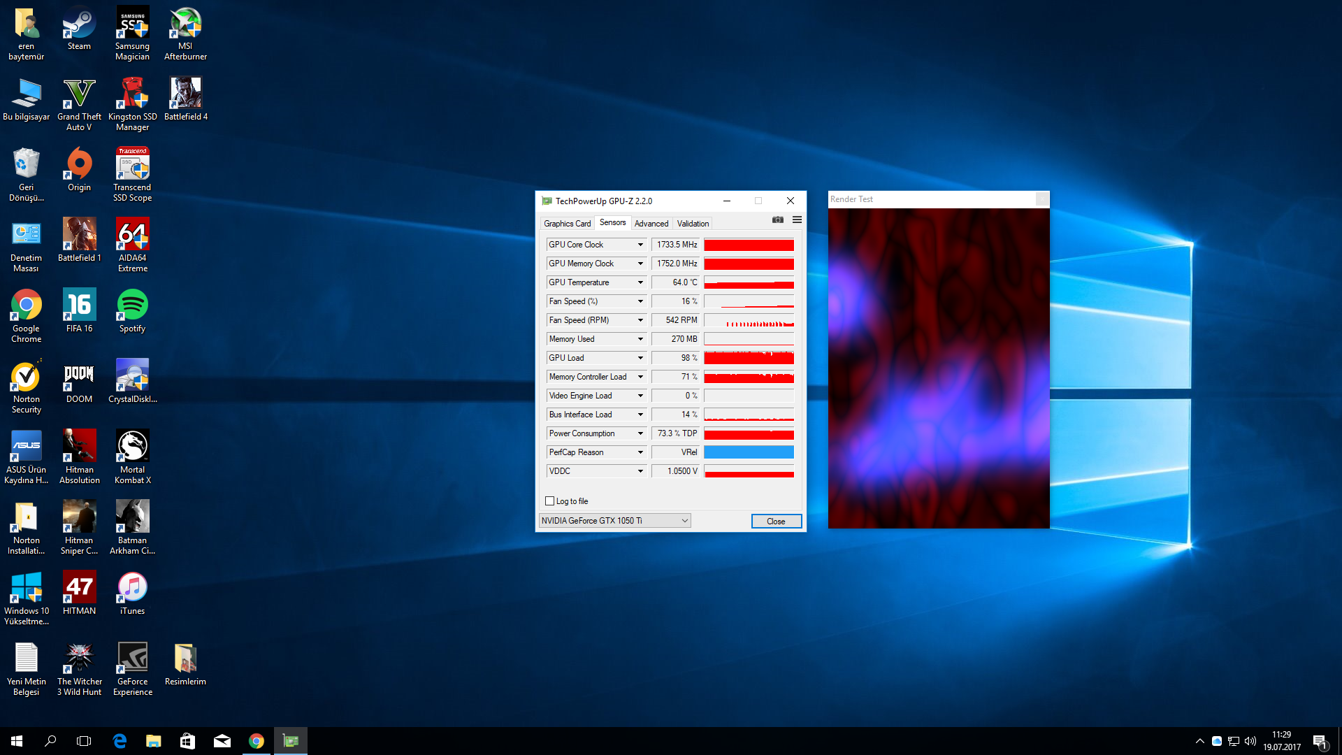
Task: Click the Close button in GPU-Z
Action: (x=776, y=522)
